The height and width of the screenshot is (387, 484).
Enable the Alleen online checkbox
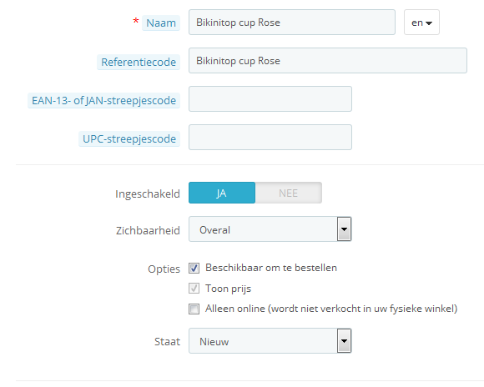tap(194, 309)
